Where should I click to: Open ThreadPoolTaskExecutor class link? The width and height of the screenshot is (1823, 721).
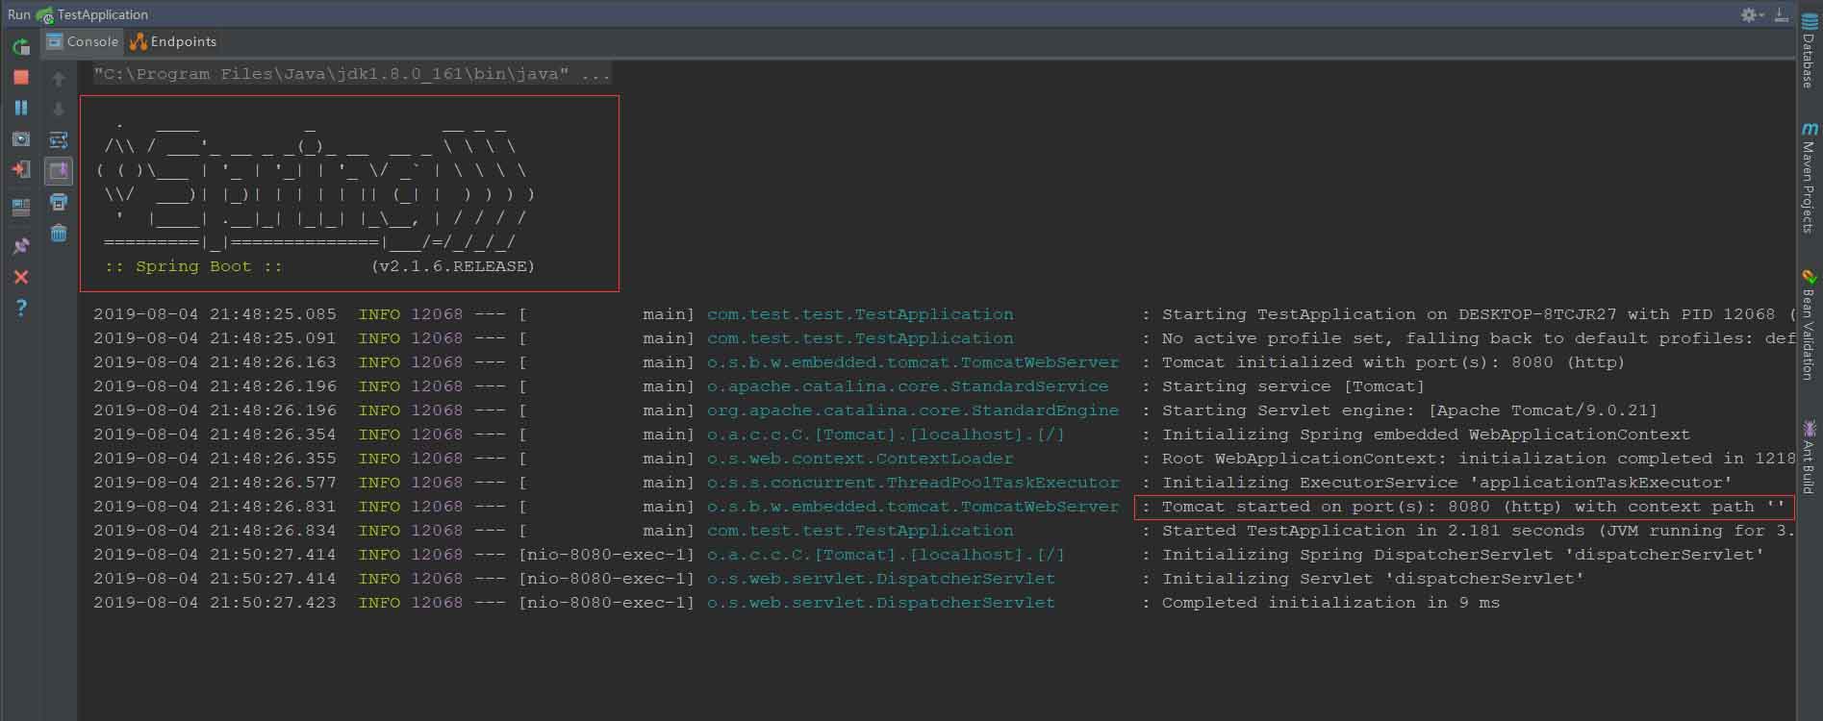pos(913,483)
